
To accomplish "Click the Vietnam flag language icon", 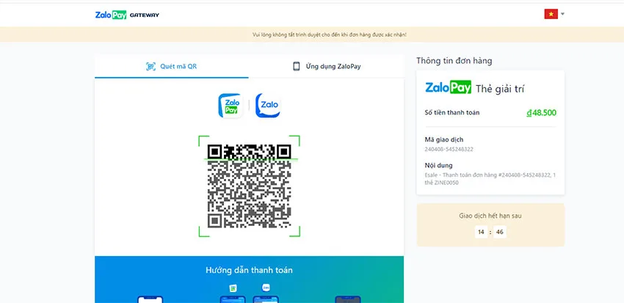I will coord(551,14).
